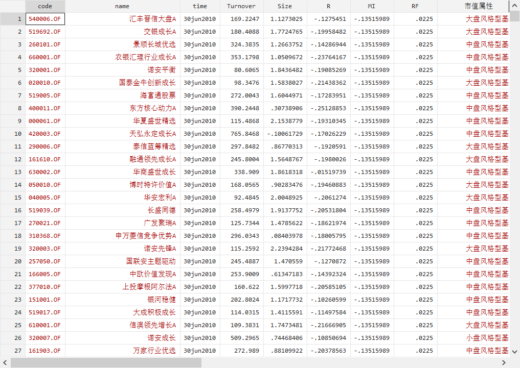This screenshot has width=520, height=368.
Task: Click Size value .08403978
Action: click(x=285, y=236)
